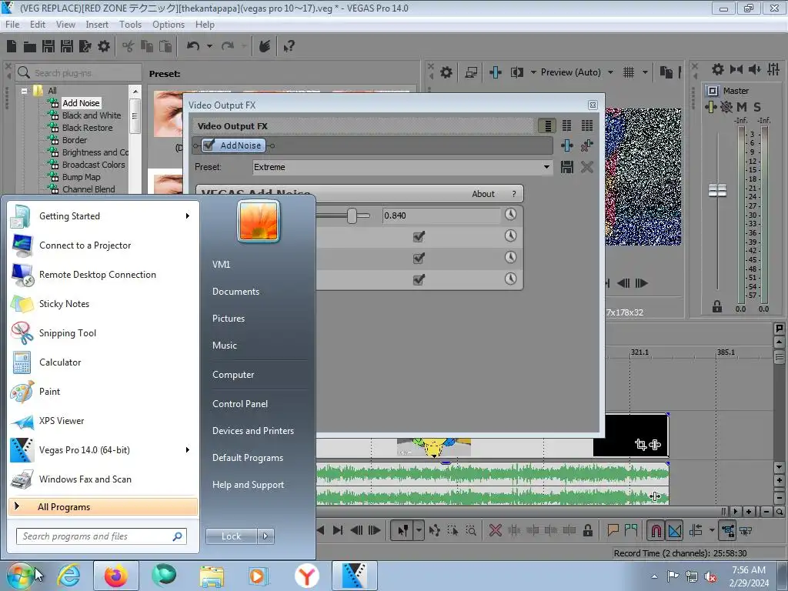Image resolution: width=788 pixels, height=591 pixels.
Task: Open the Preset Extreme dropdown
Action: [x=546, y=167]
